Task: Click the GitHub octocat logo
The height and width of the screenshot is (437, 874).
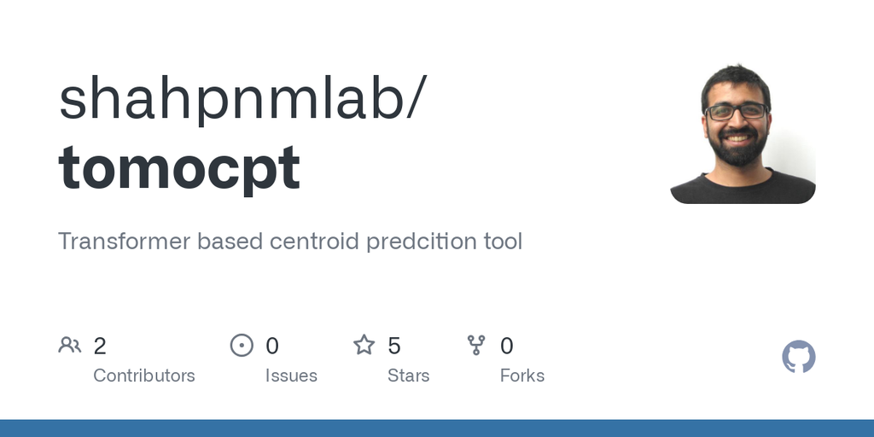Action: [798, 357]
